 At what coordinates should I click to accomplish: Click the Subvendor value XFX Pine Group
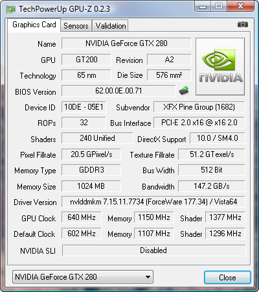tap(199, 107)
